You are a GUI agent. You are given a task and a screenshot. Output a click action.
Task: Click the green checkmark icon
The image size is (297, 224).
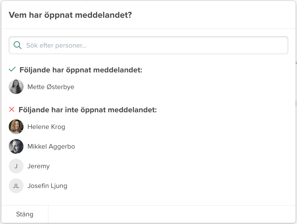[12, 70]
